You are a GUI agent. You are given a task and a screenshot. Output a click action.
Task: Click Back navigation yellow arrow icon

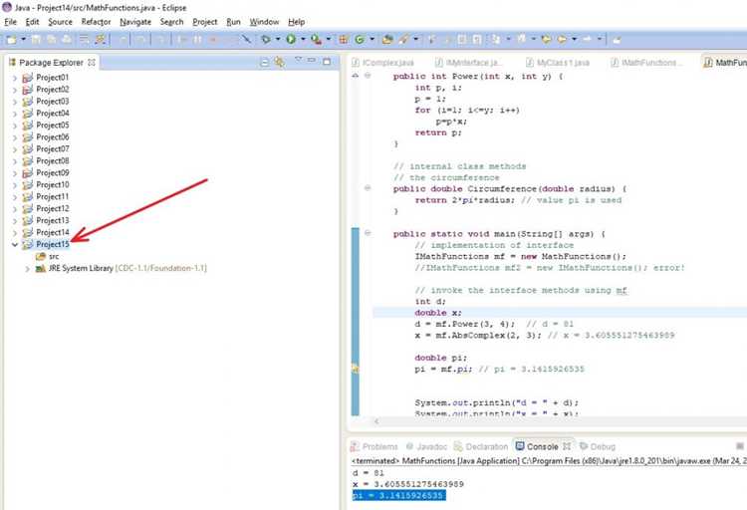[562, 40]
